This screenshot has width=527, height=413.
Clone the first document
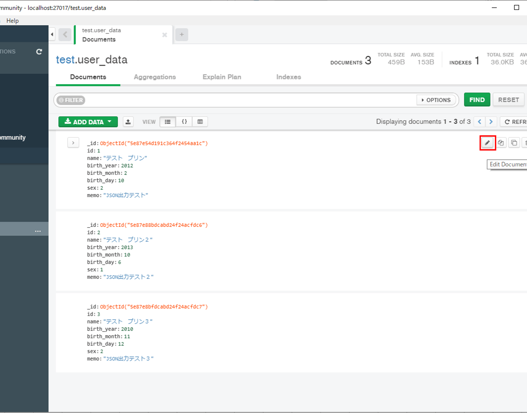(501, 143)
